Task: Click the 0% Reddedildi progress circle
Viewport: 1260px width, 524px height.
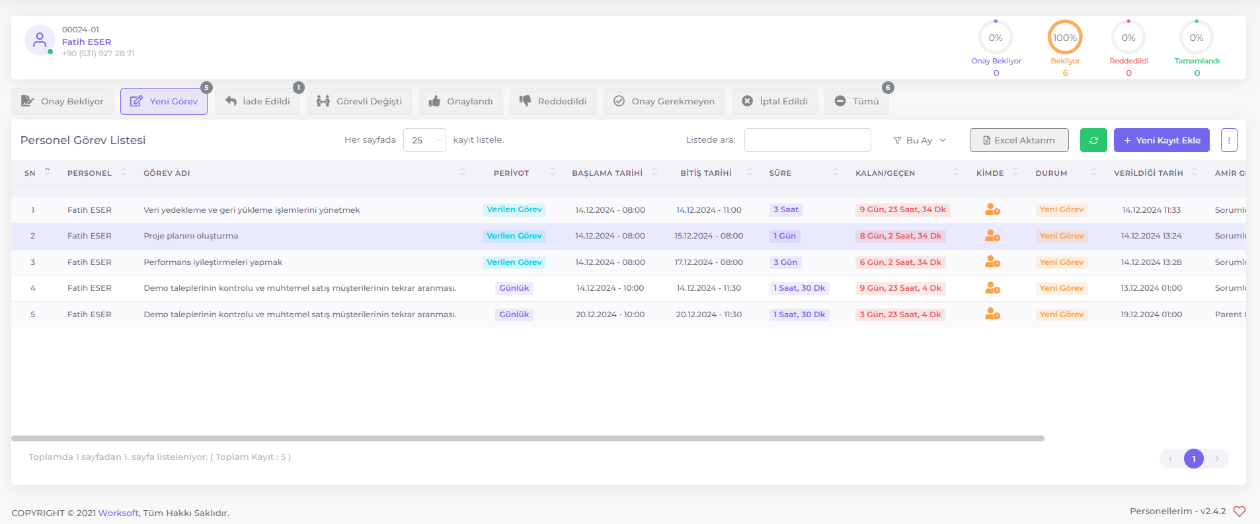Action: pyautogui.click(x=1128, y=38)
